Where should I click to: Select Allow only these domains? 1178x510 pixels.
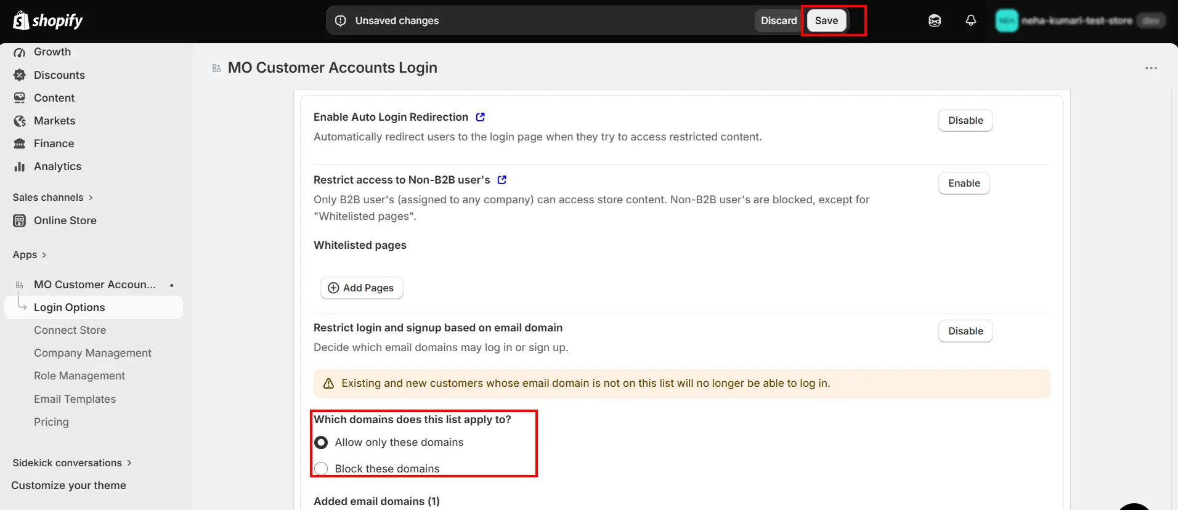(x=321, y=442)
